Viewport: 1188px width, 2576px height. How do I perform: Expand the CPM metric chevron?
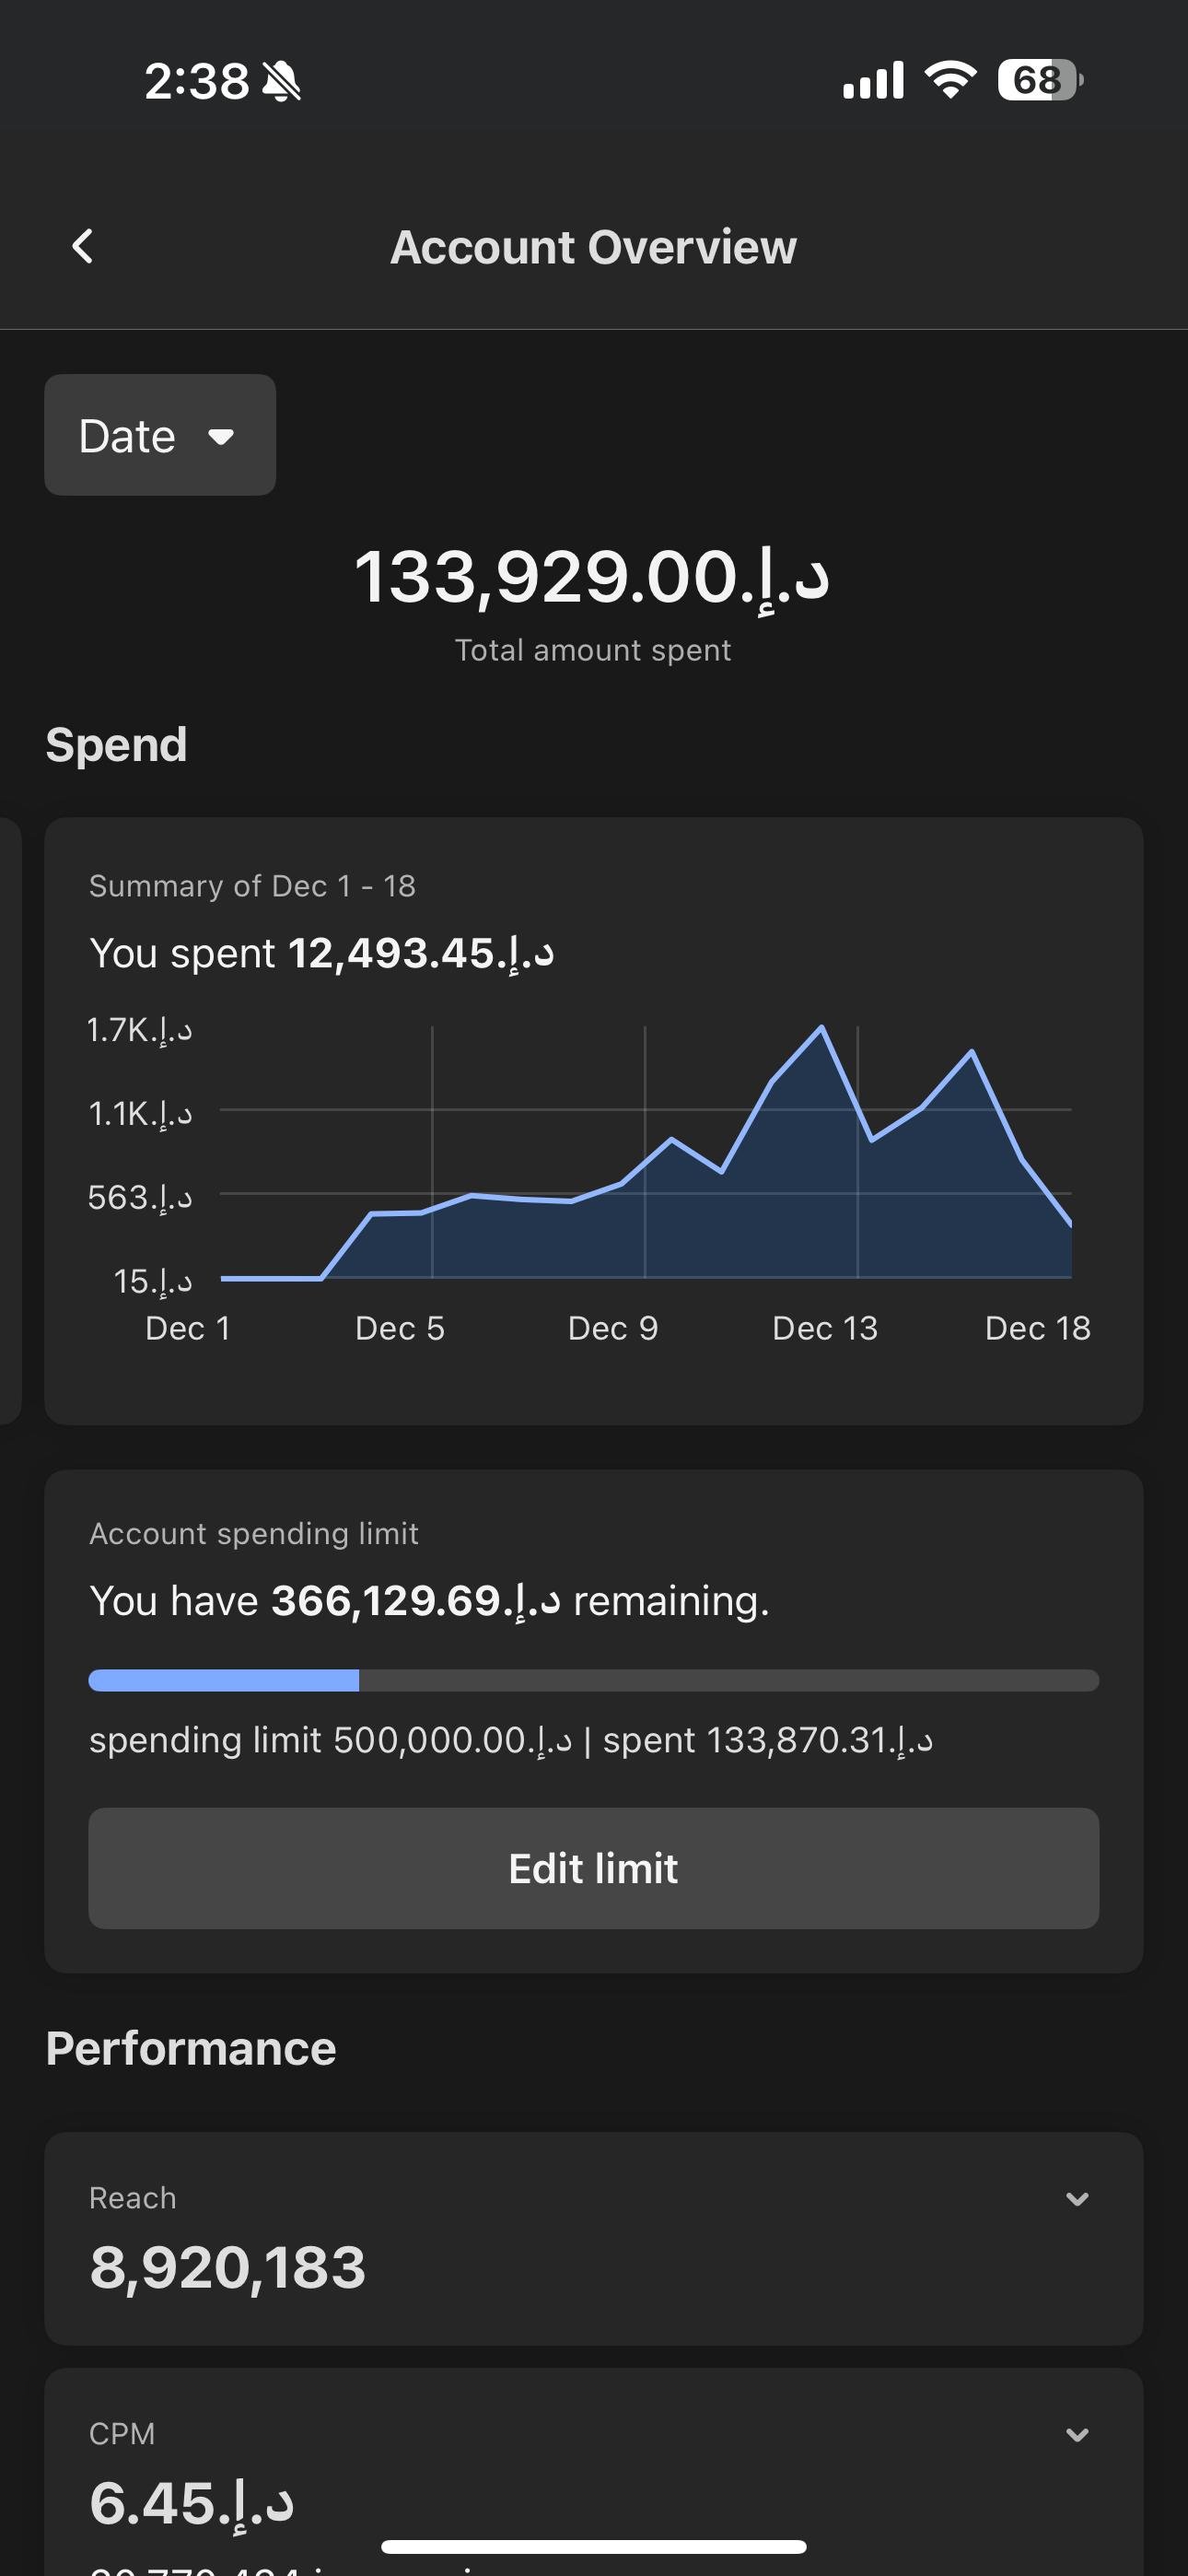tap(1077, 2434)
